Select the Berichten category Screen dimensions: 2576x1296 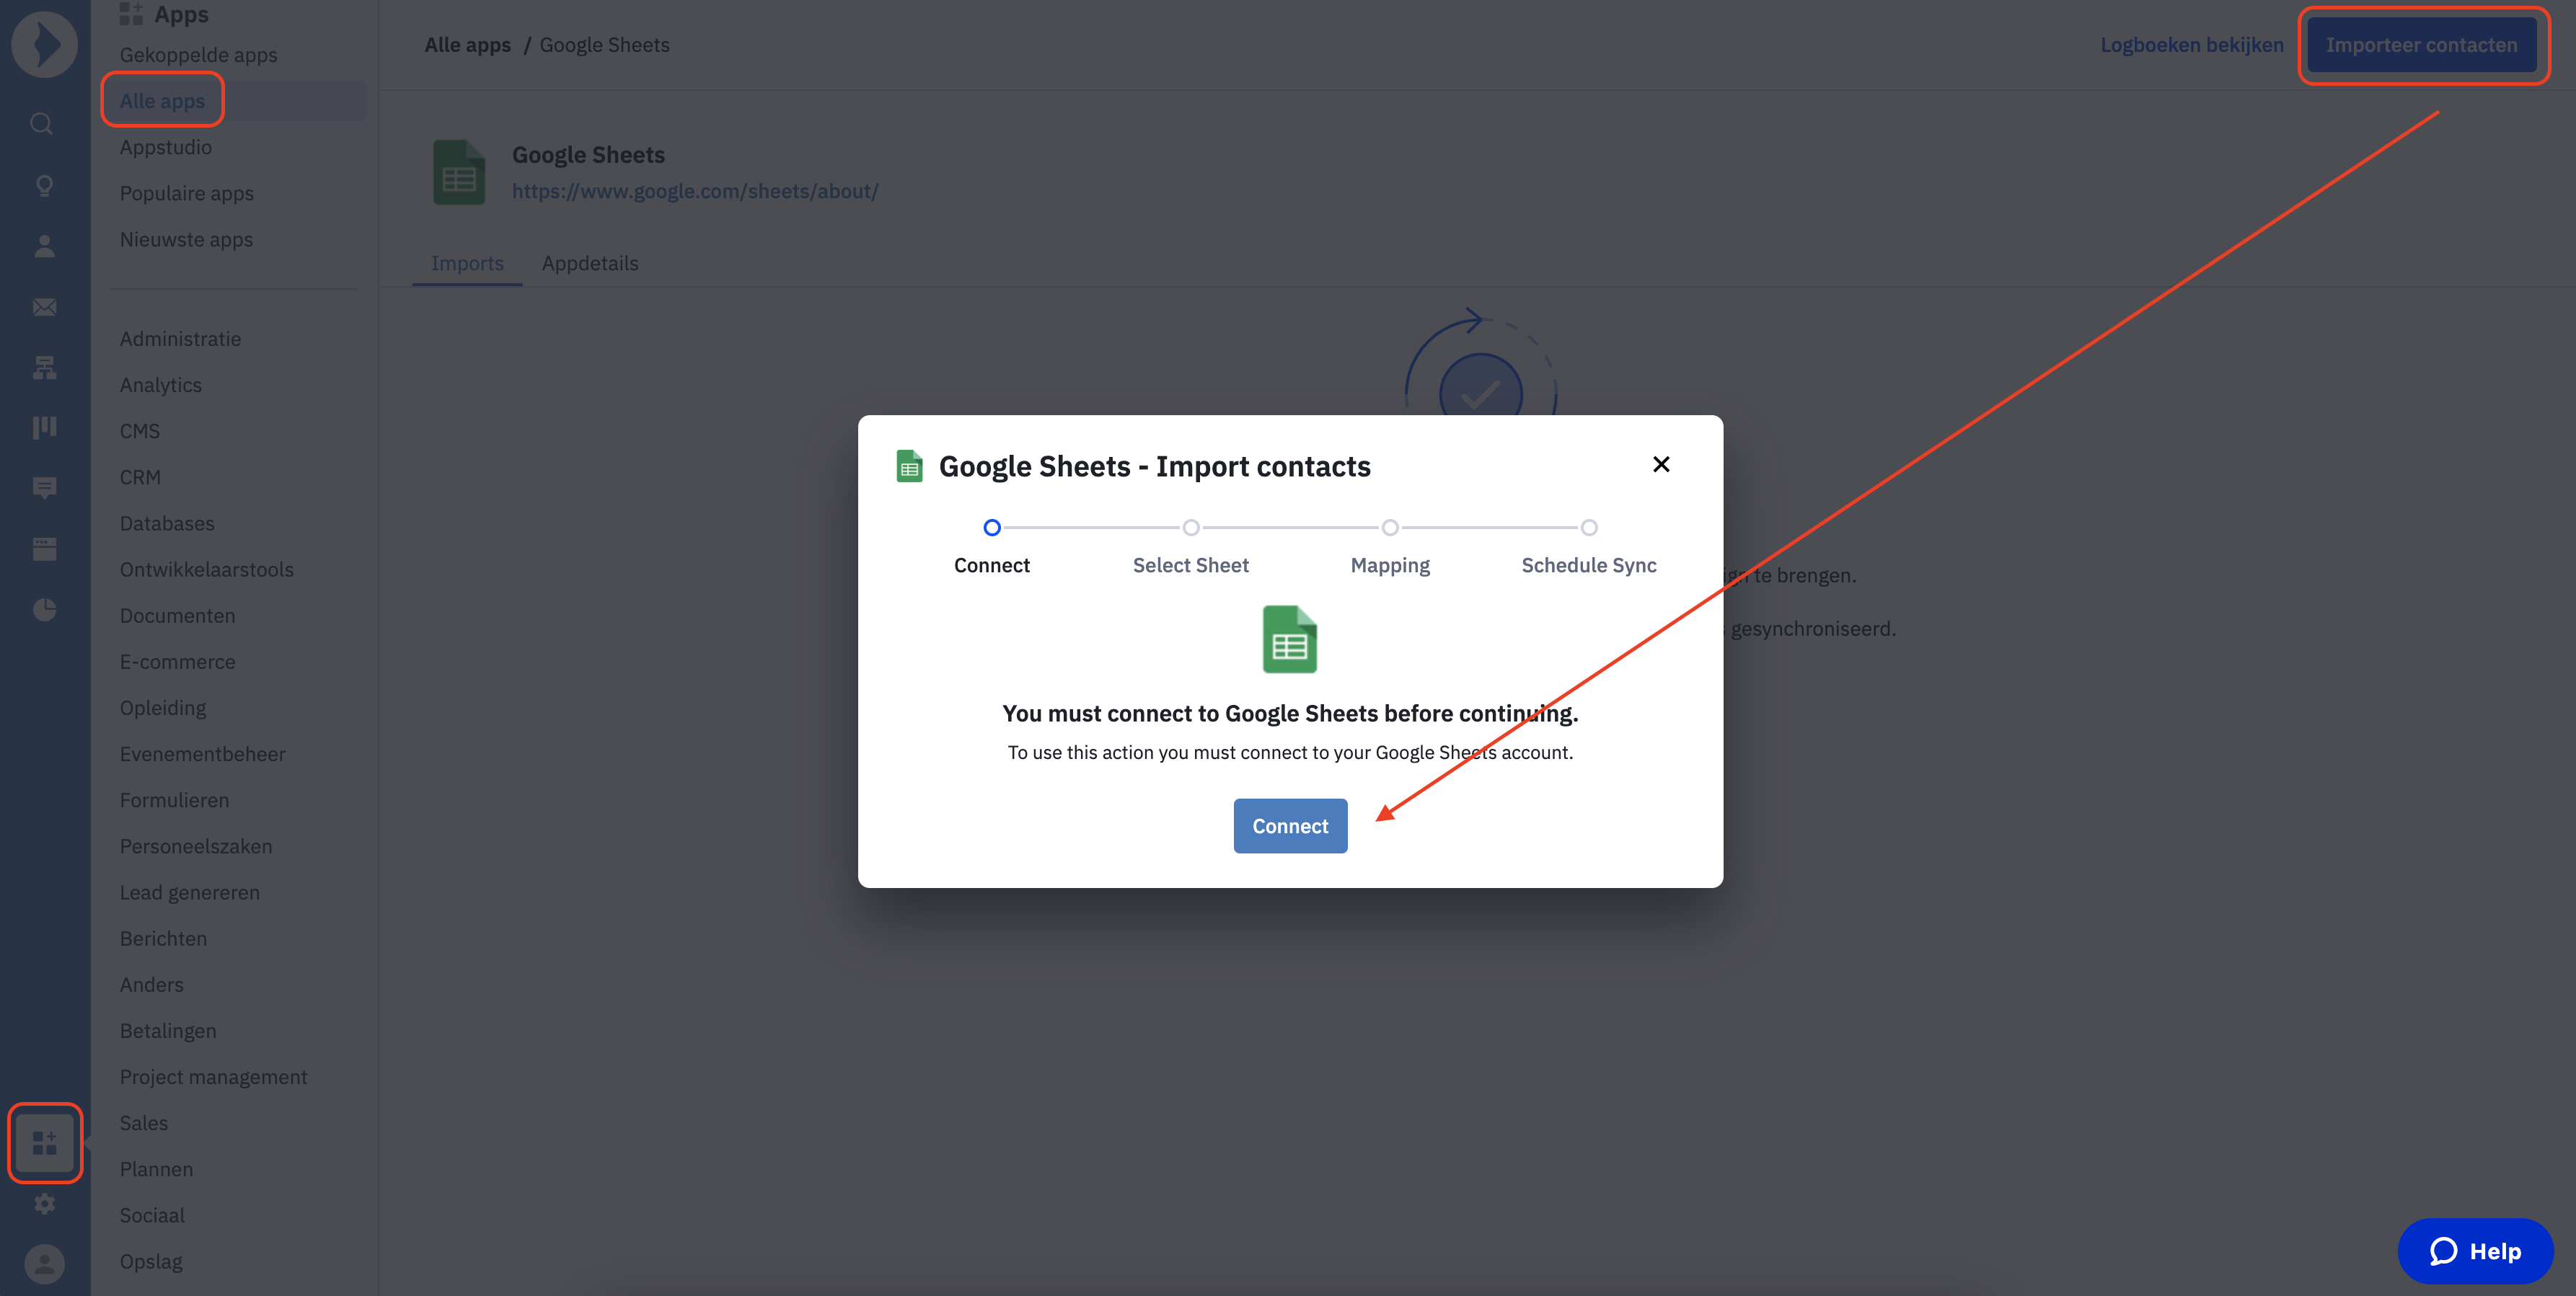(163, 938)
